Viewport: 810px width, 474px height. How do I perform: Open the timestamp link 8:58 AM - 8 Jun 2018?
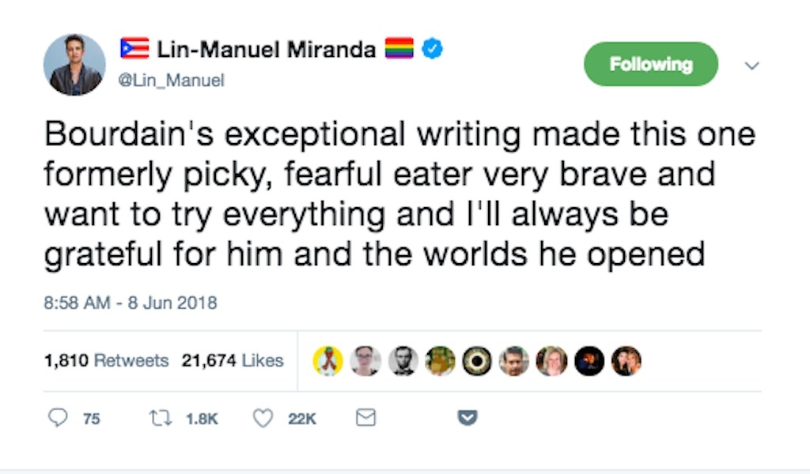coord(131,302)
